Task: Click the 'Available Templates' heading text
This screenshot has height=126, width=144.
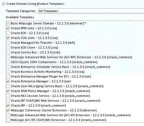Action: pos(20,17)
